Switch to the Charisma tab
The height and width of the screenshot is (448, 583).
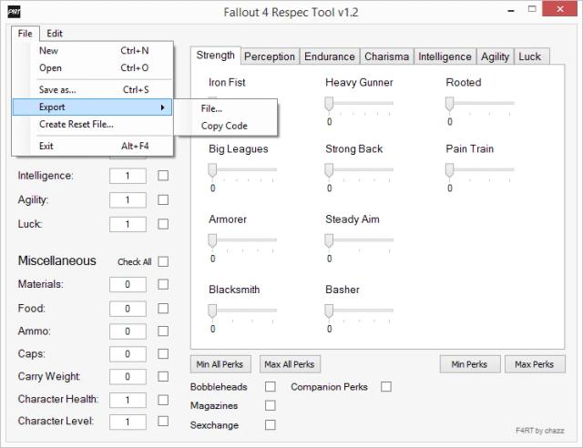pos(386,56)
